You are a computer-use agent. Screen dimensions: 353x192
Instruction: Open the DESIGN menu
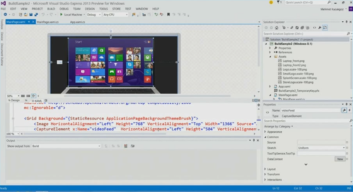pos(90,9)
